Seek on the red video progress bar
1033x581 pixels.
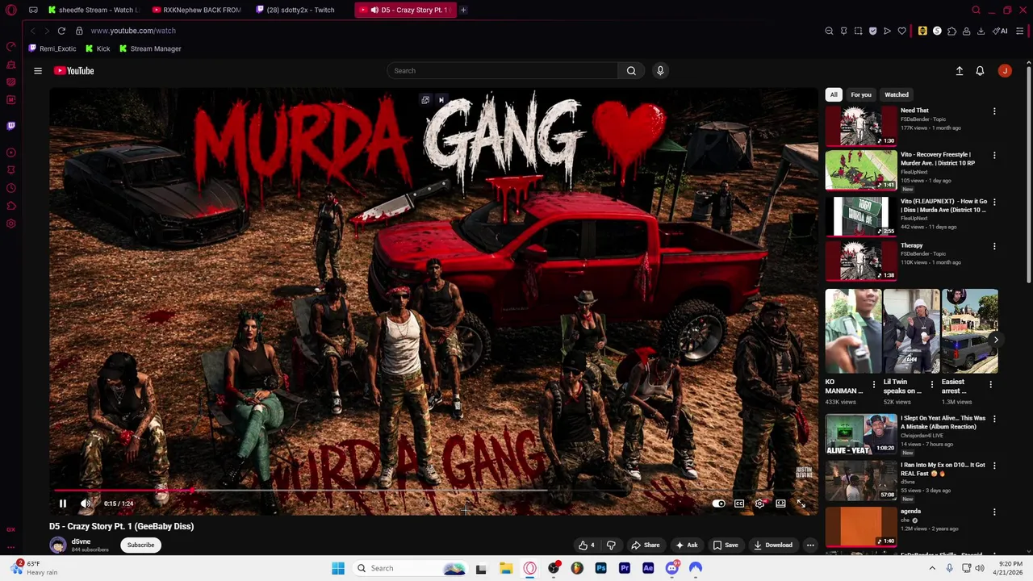coord(434,490)
